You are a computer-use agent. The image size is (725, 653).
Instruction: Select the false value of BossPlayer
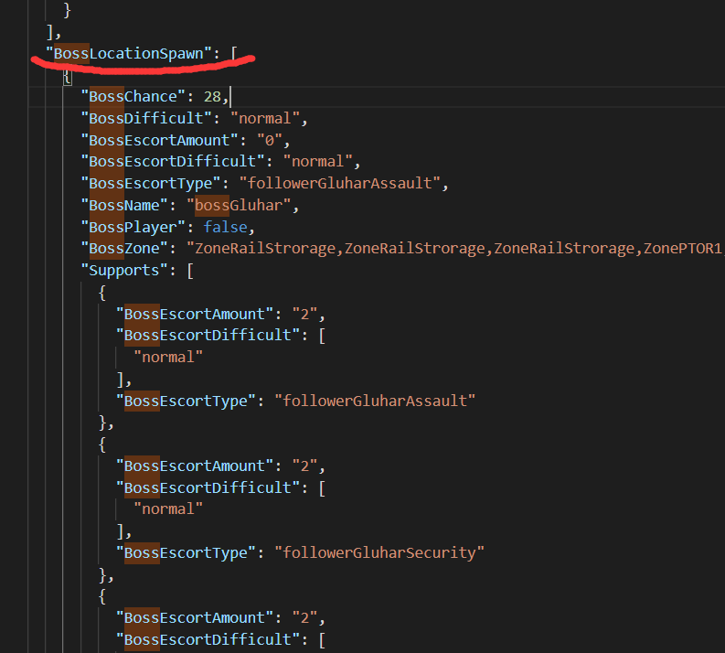226,227
